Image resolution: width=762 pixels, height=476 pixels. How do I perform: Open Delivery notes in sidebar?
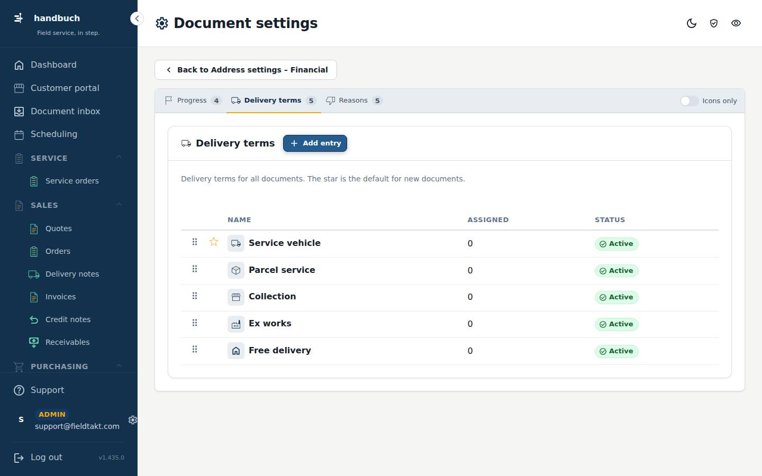[x=76, y=274]
